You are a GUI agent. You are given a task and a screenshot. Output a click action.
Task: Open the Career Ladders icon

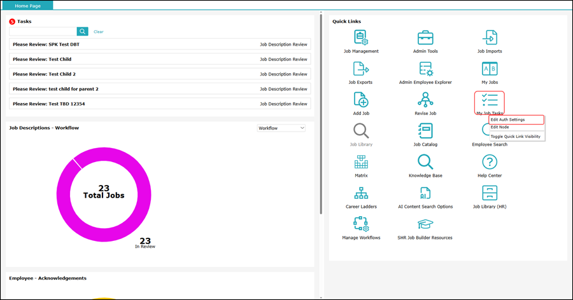tap(361, 193)
